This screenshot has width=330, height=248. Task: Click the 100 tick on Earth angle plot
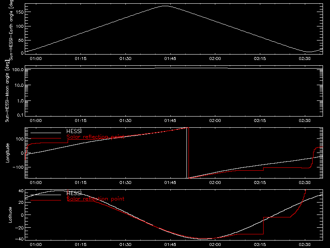pos(19,26)
